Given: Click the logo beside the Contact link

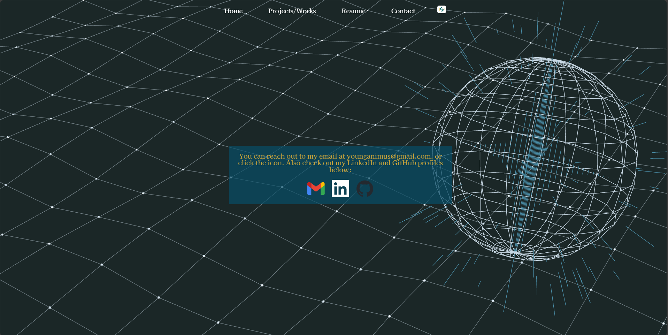Looking at the screenshot, I should click(441, 9).
